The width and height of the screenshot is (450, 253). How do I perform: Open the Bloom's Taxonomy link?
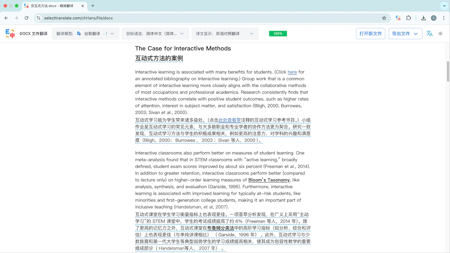pyautogui.click(x=269, y=180)
